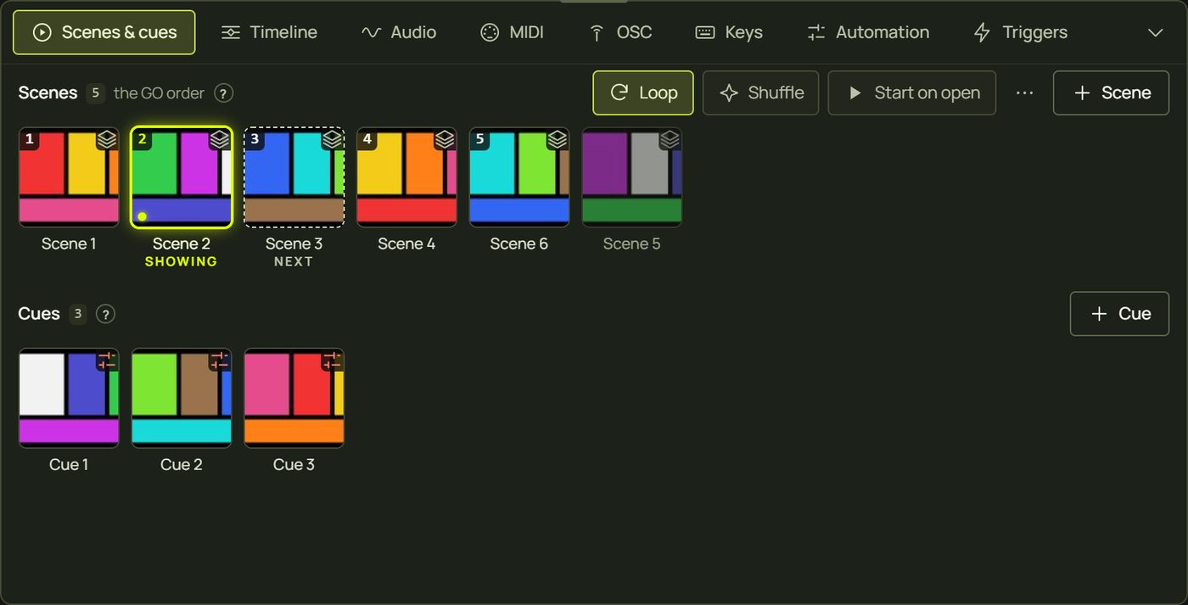Toggle Start on open
The height and width of the screenshot is (605, 1188).
(912, 92)
